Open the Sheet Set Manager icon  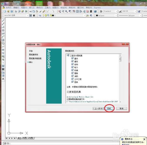[x=84, y=11]
